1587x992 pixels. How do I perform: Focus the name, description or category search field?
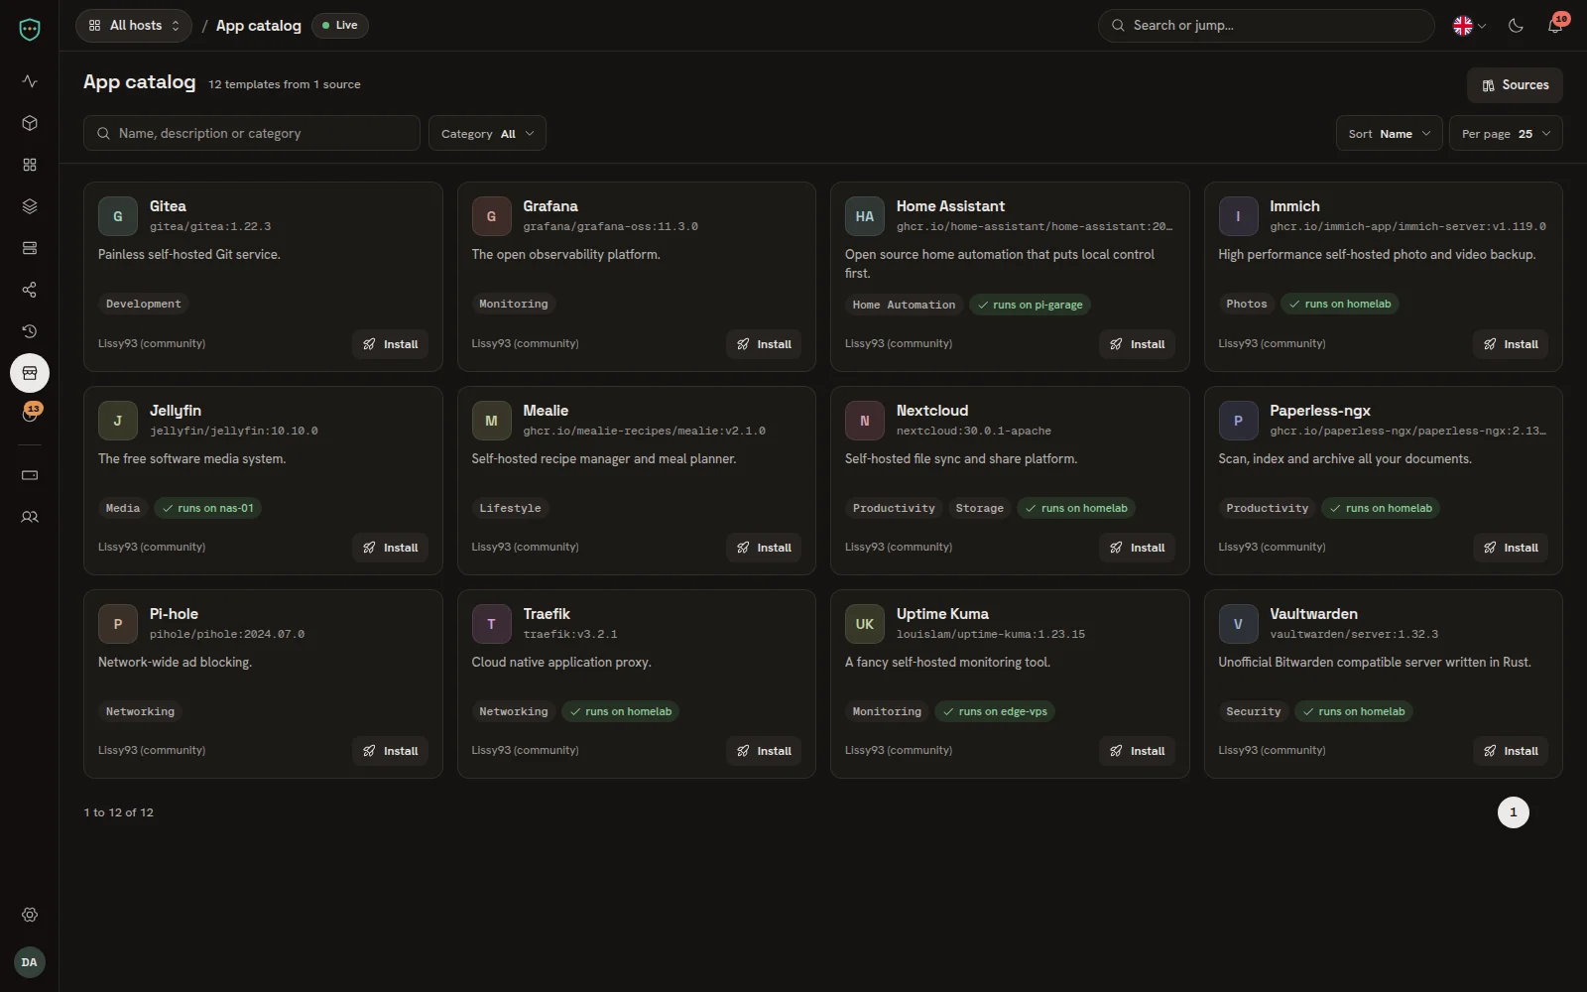pyautogui.click(x=252, y=134)
